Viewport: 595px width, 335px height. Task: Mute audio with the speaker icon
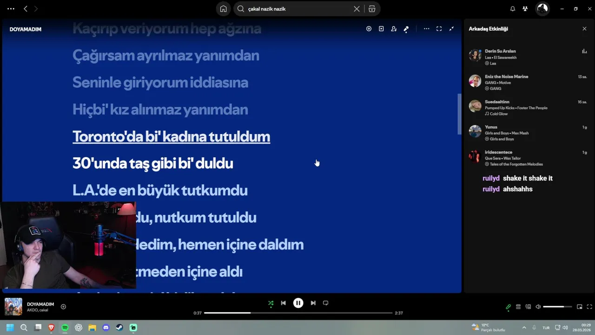click(538, 307)
